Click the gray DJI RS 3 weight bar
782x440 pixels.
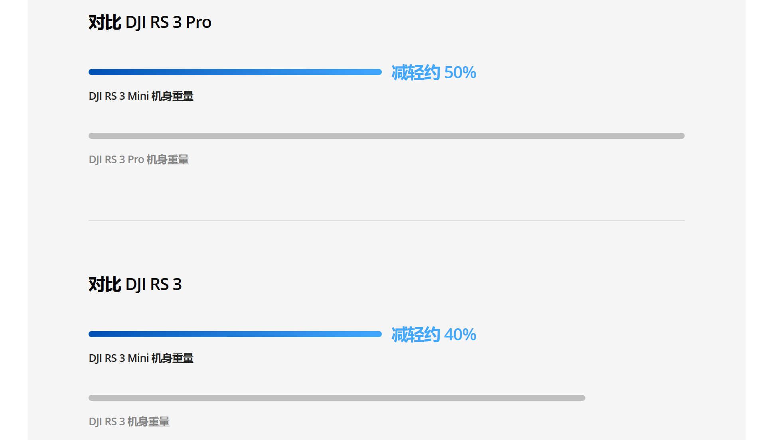[x=337, y=398]
